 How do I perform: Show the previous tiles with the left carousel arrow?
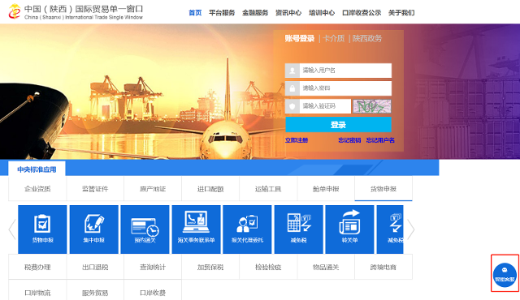pos(12,229)
